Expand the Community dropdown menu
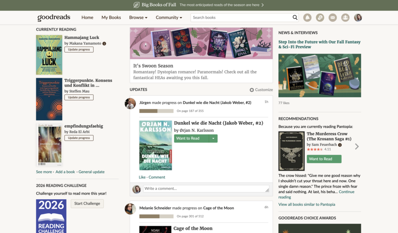 169,17
